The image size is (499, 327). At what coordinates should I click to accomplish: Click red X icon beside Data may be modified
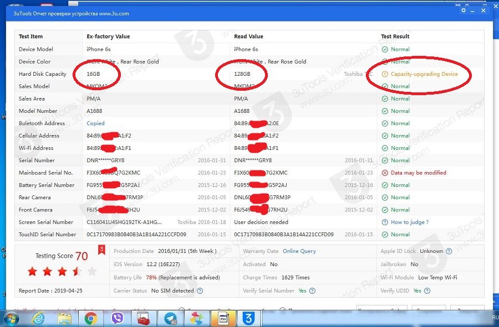click(x=385, y=173)
